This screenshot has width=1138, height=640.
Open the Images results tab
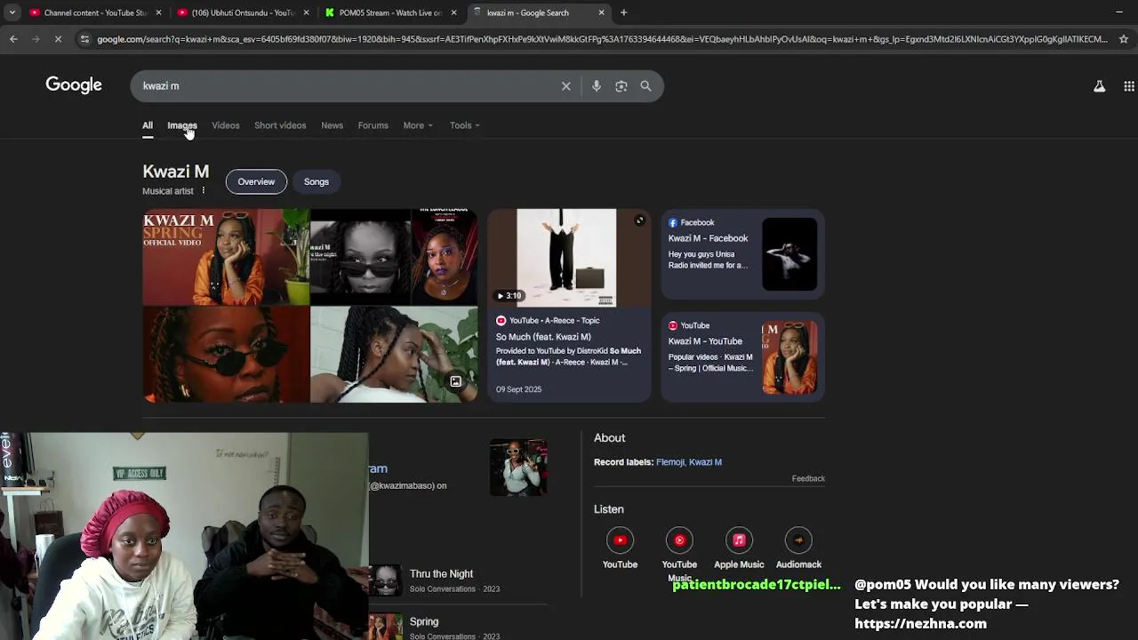(x=182, y=125)
